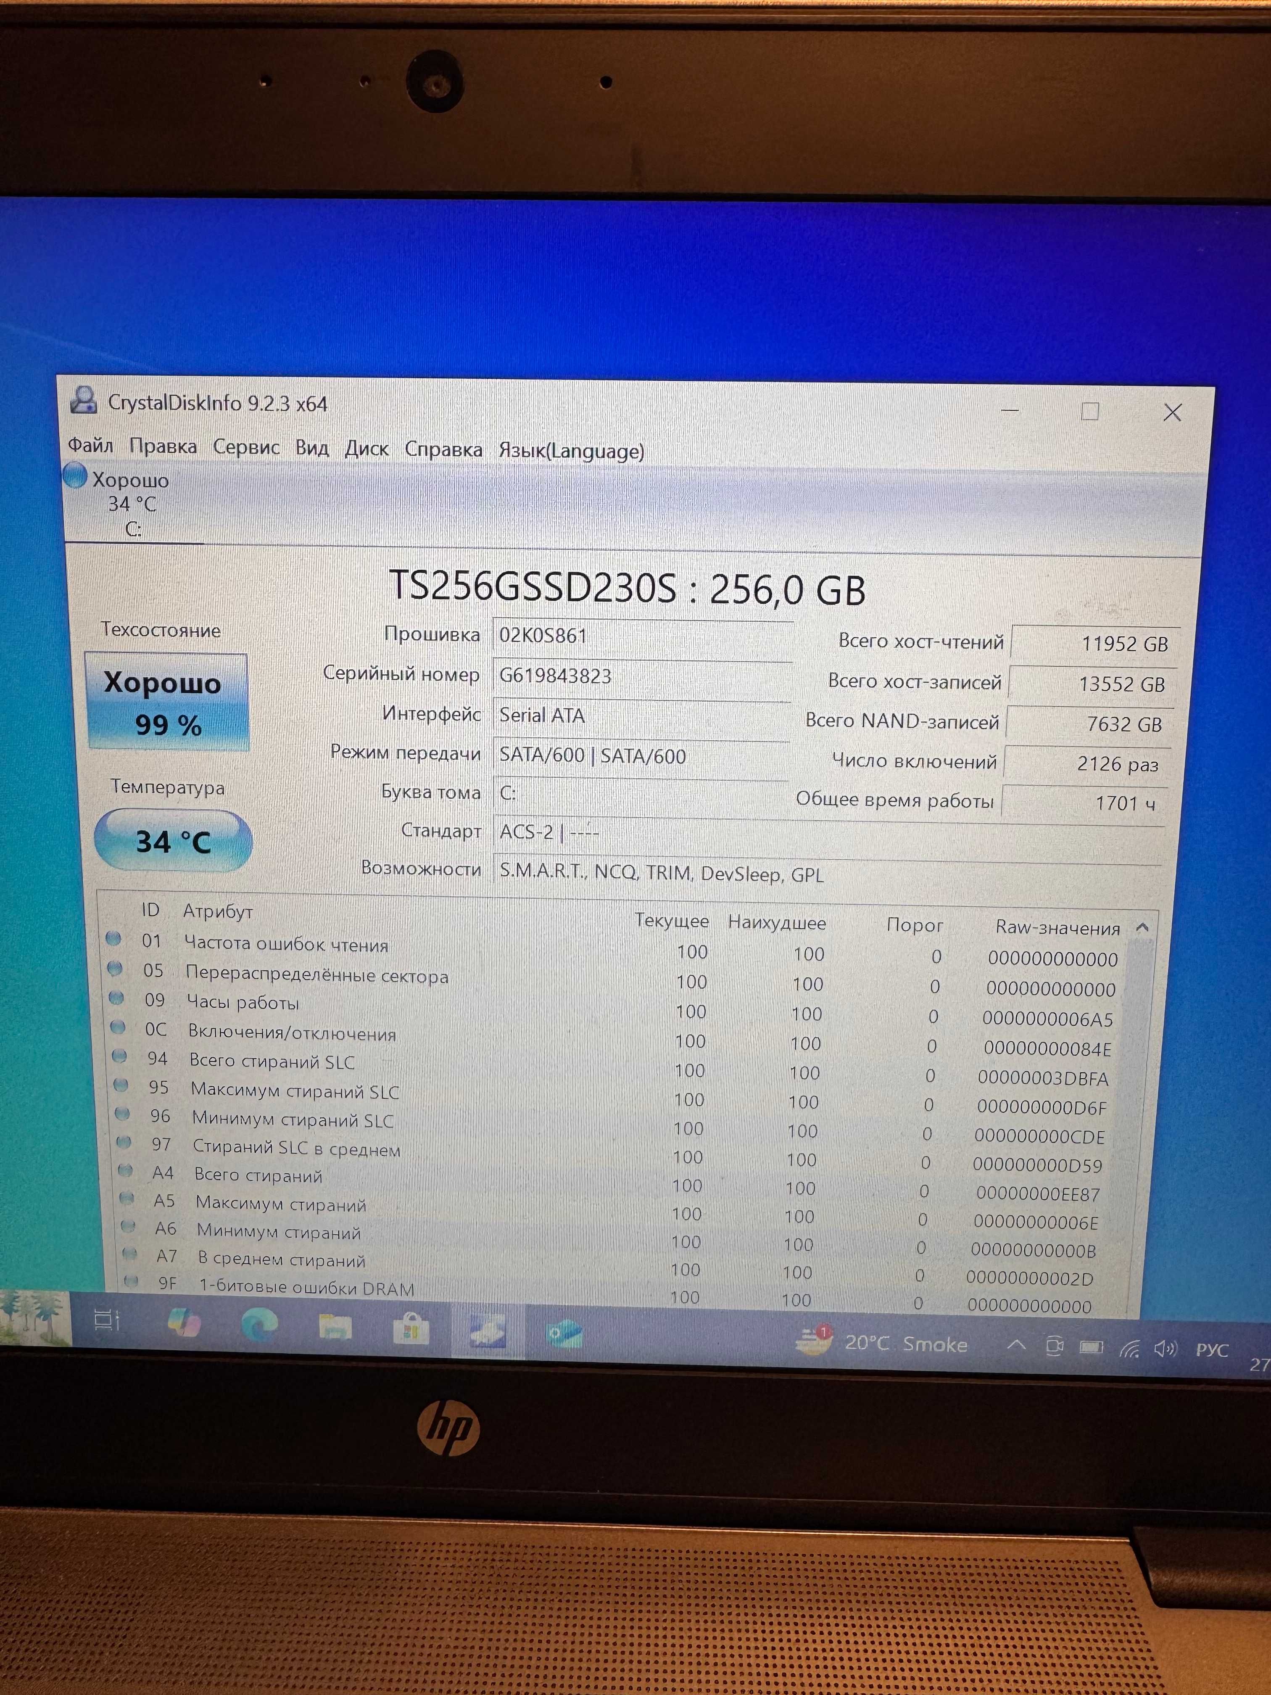Click the status dot for attribute A7

tap(130, 1254)
